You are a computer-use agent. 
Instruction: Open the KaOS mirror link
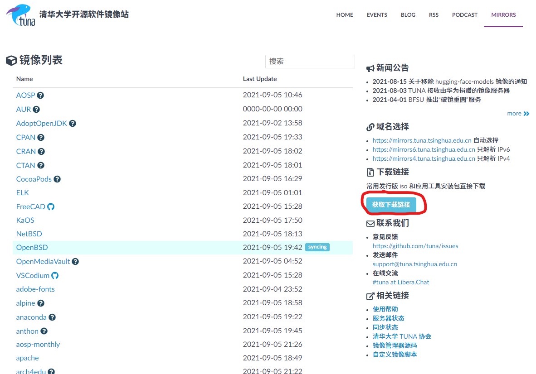click(x=25, y=221)
